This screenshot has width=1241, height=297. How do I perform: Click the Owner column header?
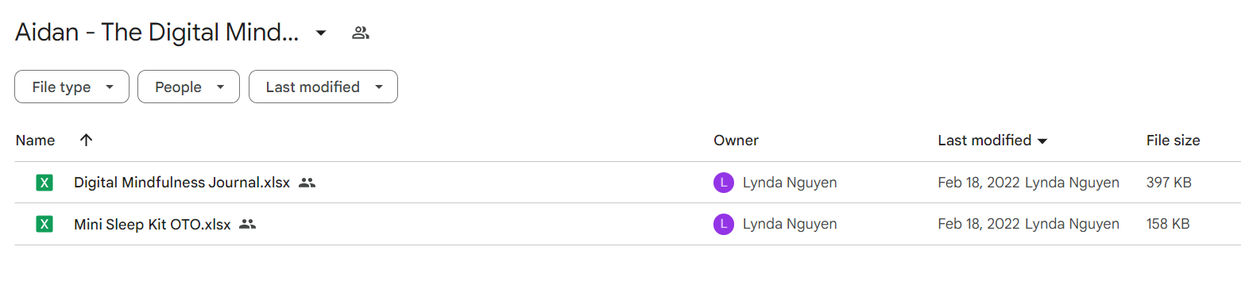click(736, 141)
